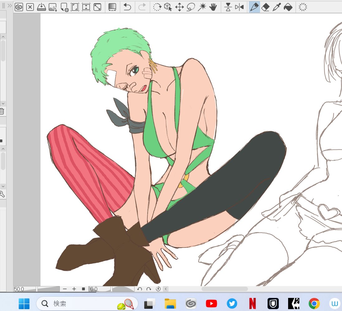This screenshot has height=311, width=342.
Task: Open Google Chrome from the taskbar
Action: pos(314,303)
